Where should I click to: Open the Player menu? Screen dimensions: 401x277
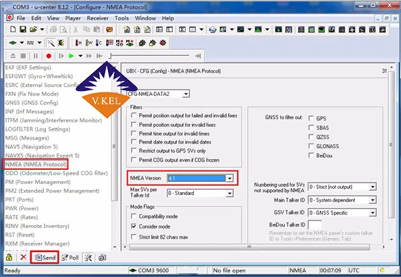pyautogui.click(x=73, y=18)
